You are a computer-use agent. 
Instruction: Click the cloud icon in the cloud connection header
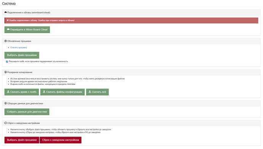coord(6,12)
